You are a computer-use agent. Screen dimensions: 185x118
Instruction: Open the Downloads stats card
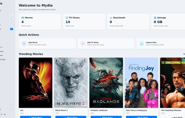pyautogui.click(x=128, y=22)
